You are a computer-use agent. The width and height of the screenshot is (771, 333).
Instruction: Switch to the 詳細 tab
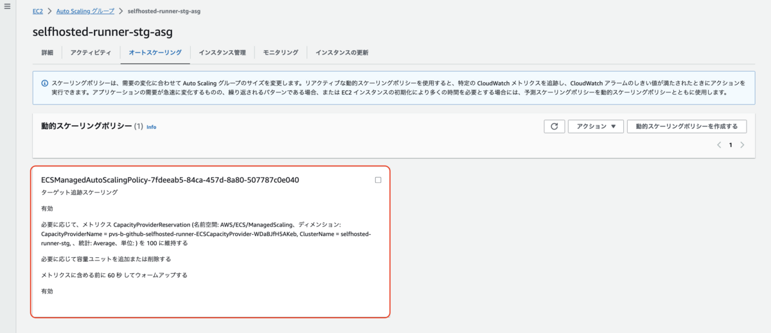point(47,53)
